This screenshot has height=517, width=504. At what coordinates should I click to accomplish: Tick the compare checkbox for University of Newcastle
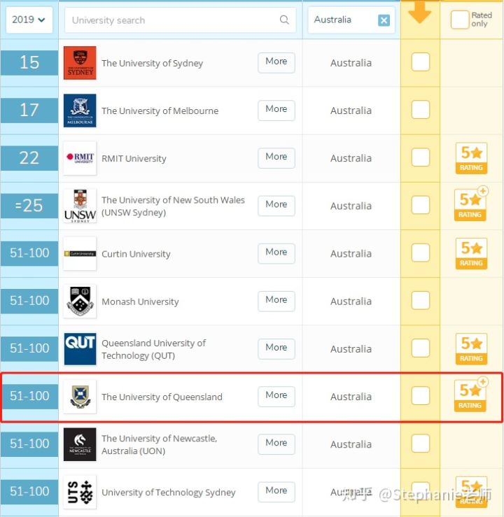click(x=421, y=444)
